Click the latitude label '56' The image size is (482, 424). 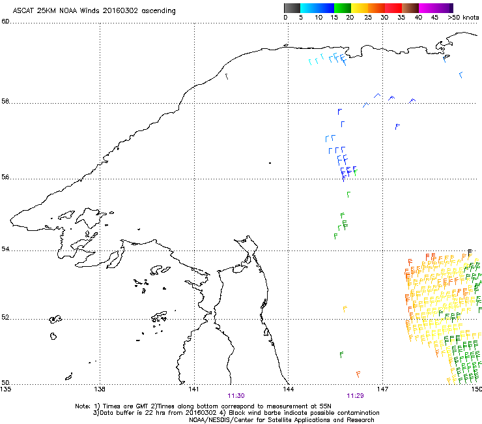(x=5, y=177)
